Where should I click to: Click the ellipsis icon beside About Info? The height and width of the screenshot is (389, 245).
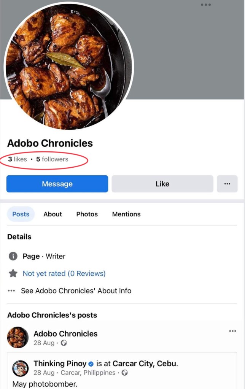point(11,291)
